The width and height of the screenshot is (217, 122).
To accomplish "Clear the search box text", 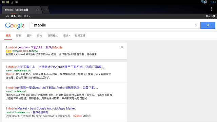I will [196, 25].
